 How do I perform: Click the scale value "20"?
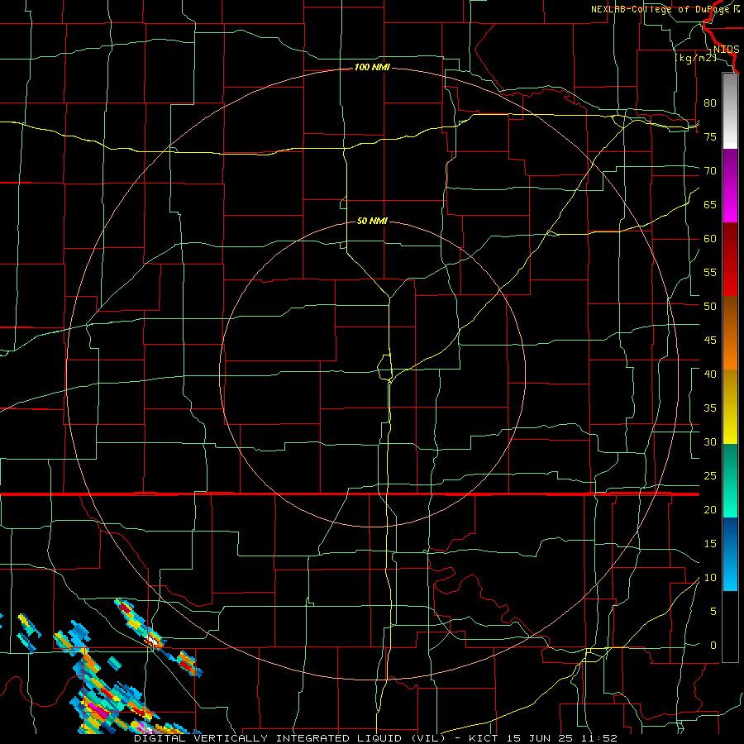(710, 509)
